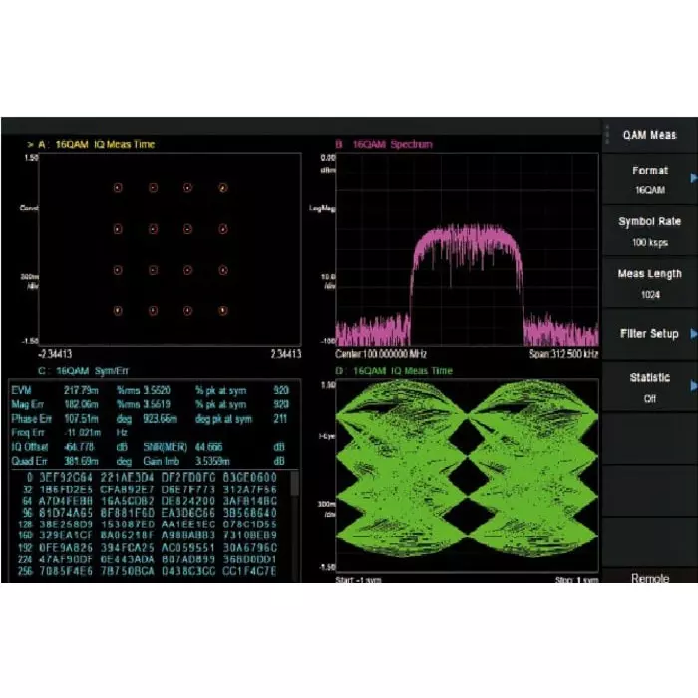Click Remote indicator at bottom right
Screen dimensions: 698x698
pyautogui.click(x=650, y=578)
